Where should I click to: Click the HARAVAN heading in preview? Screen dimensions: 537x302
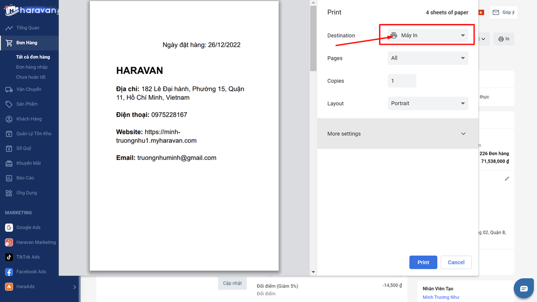tap(139, 71)
